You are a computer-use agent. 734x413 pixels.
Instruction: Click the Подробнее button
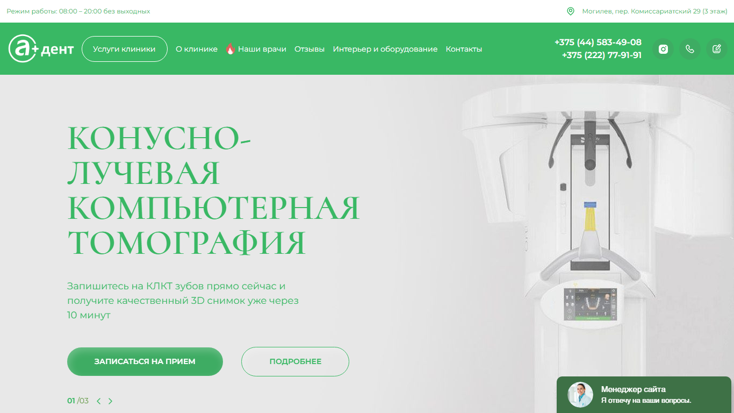click(296, 361)
